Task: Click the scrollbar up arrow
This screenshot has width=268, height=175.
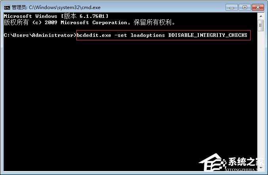Action: click(260, 16)
